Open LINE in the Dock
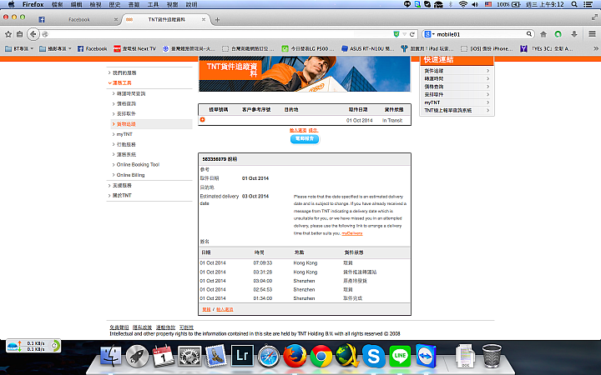 [x=400, y=356]
